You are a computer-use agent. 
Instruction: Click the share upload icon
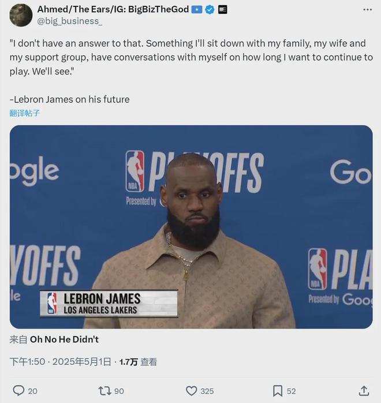(364, 391)
